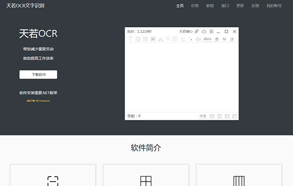Click the 天若幽心 title text
This screenshot has width=293, height=186.
(186, 31)
